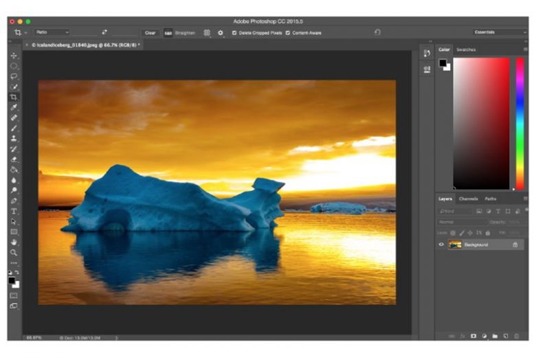Switch to the Channels tab
The width and height of the screenshot is (536, 358).
click(x=469, y=199)
